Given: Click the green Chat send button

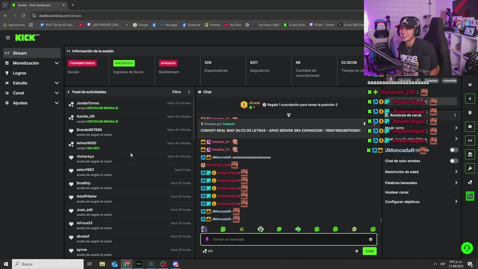Looking at the screenshot, I should [369, 251].
